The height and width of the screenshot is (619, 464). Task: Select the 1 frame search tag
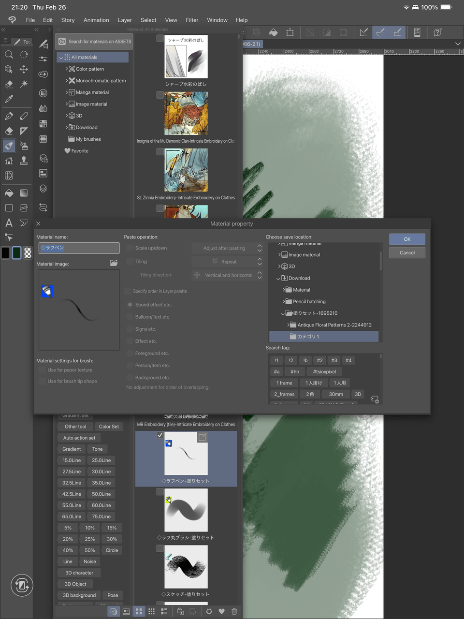[x=284, y=383]
